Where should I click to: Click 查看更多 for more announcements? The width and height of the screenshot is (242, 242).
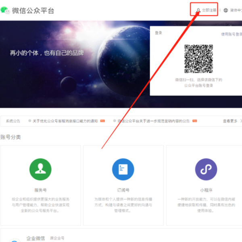230,121
